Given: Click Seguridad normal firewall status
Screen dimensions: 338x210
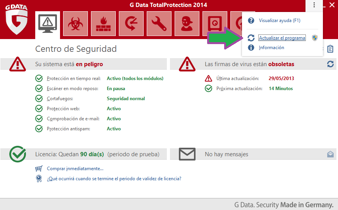Looking at the screenshot, I should click(x=126, y=99).
